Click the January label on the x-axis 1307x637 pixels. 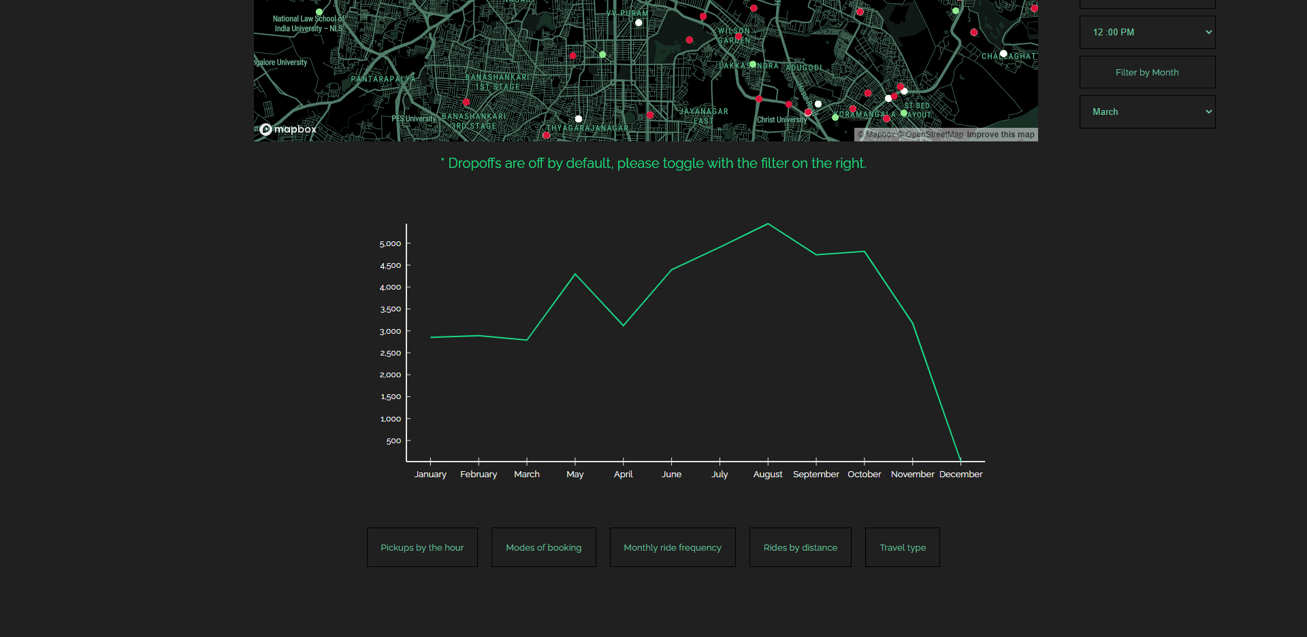pyautogui.click(x=430, y=475)
